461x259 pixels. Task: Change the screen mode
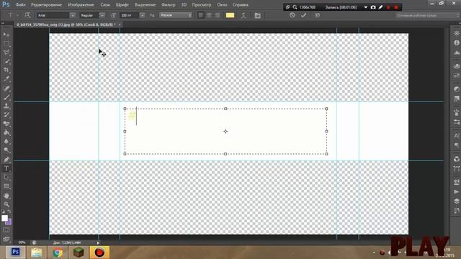click(x=6, y=239)
